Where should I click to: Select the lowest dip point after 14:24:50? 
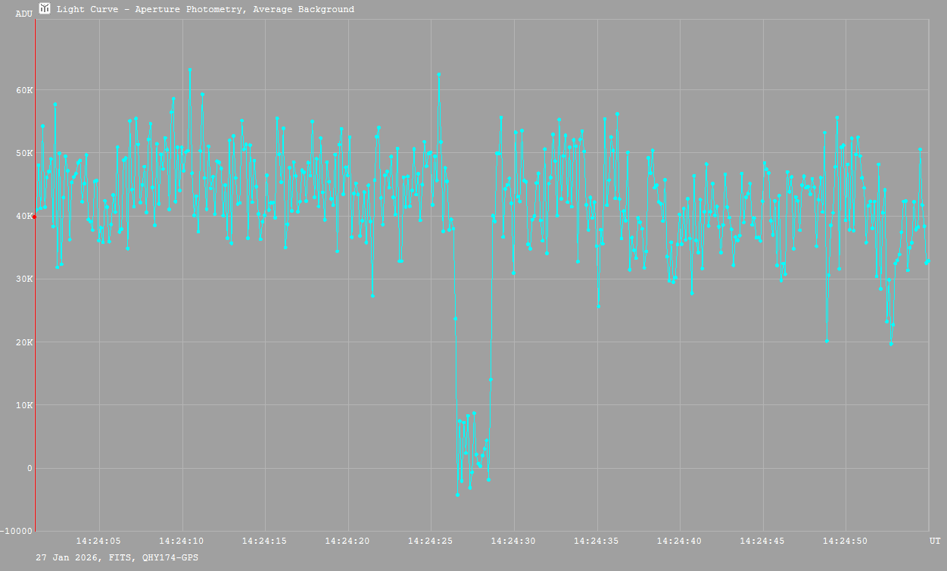891,344
